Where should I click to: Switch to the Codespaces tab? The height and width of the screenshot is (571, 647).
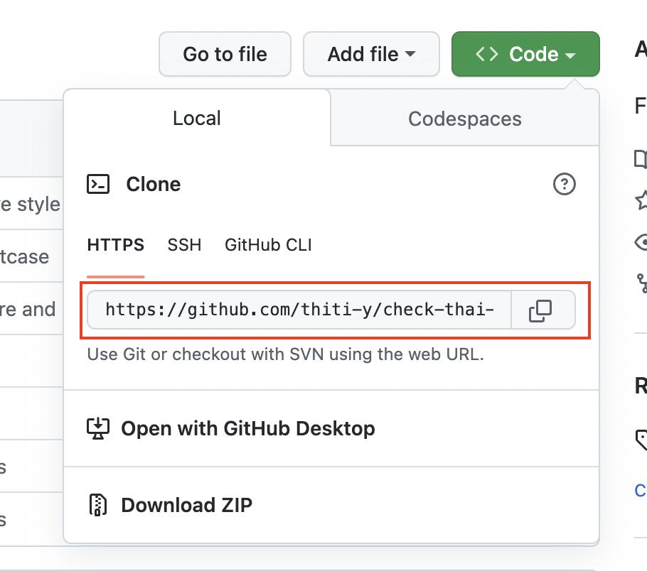click(x=464, y=118)
